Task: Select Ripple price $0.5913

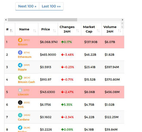Action: pos(45,67)
